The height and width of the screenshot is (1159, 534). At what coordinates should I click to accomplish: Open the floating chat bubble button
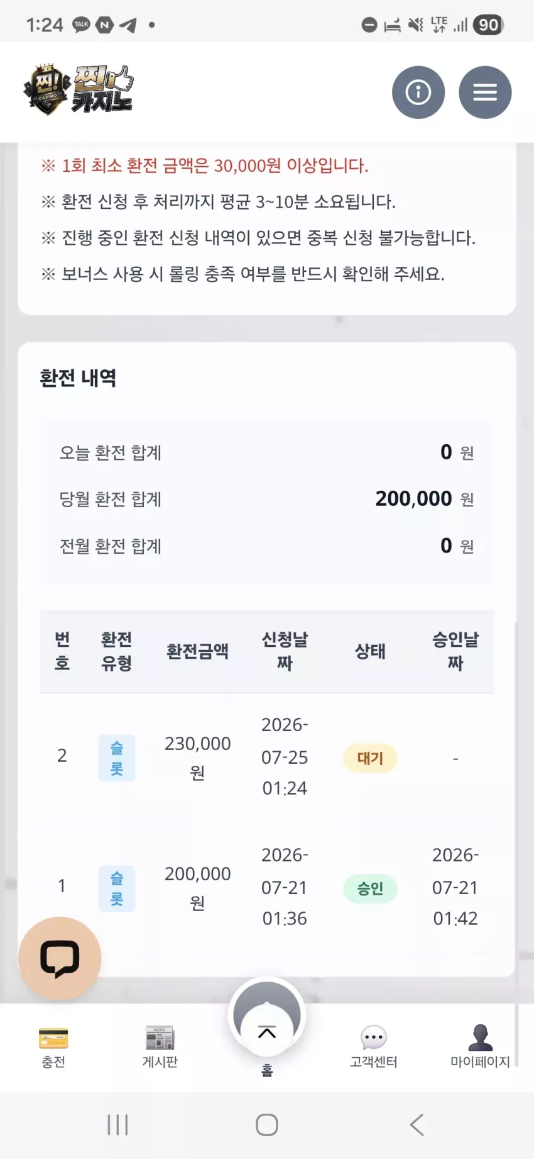[x=60, y=958]
